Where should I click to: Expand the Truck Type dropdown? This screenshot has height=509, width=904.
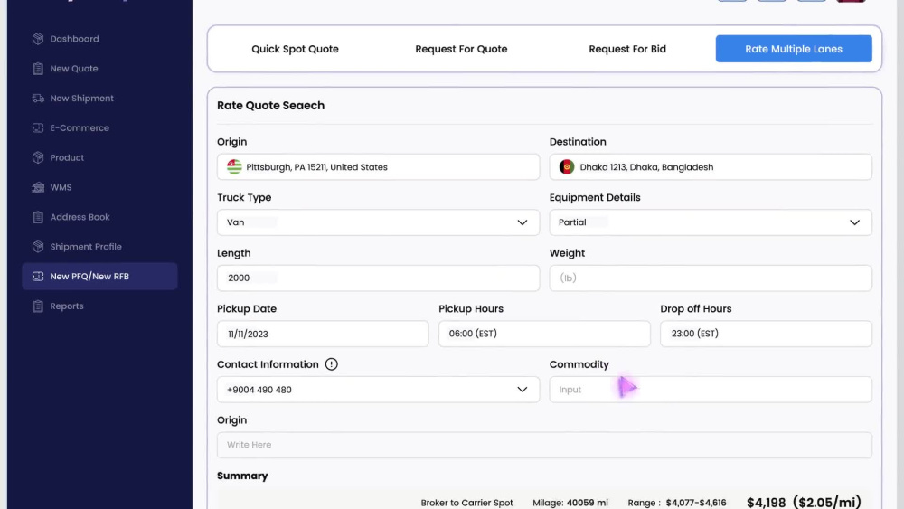coord(378,222)
